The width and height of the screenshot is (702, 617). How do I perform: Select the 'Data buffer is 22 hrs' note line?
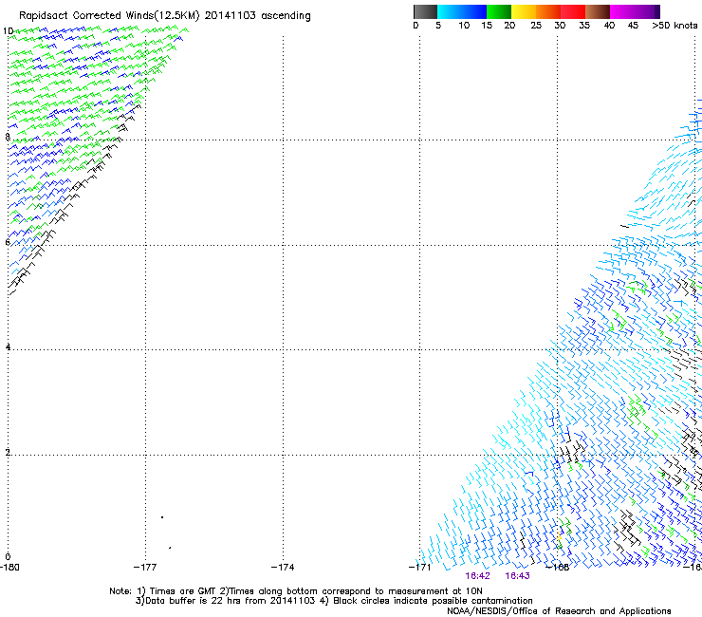coord(334,601)
